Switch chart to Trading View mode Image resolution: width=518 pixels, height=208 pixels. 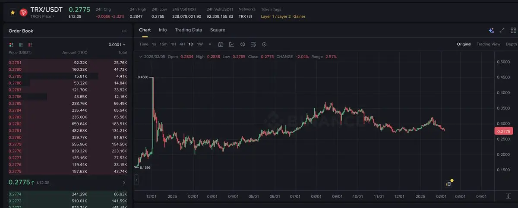[x=488, y=44]
